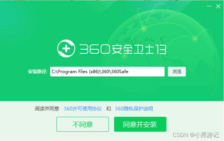Minimize the installer window
This screenshot has height=141, width=224.
(209, 6)
